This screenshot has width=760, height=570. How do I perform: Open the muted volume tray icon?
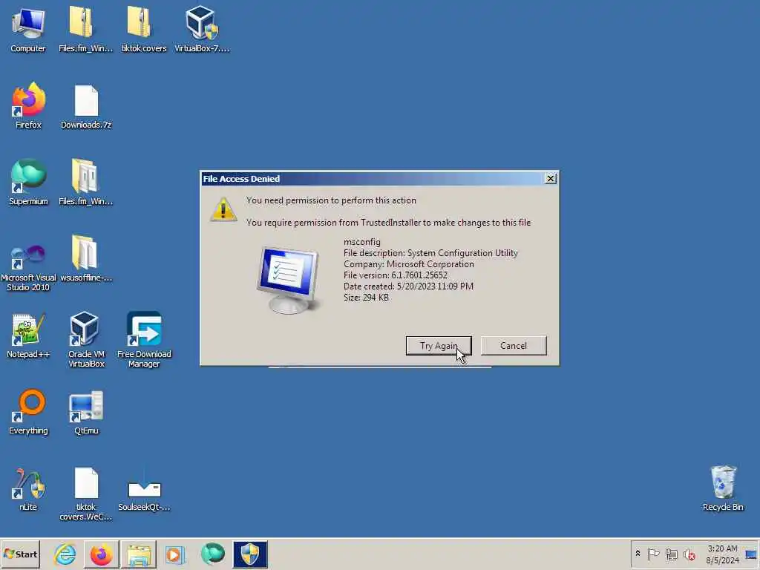click(x=689, y=554)
